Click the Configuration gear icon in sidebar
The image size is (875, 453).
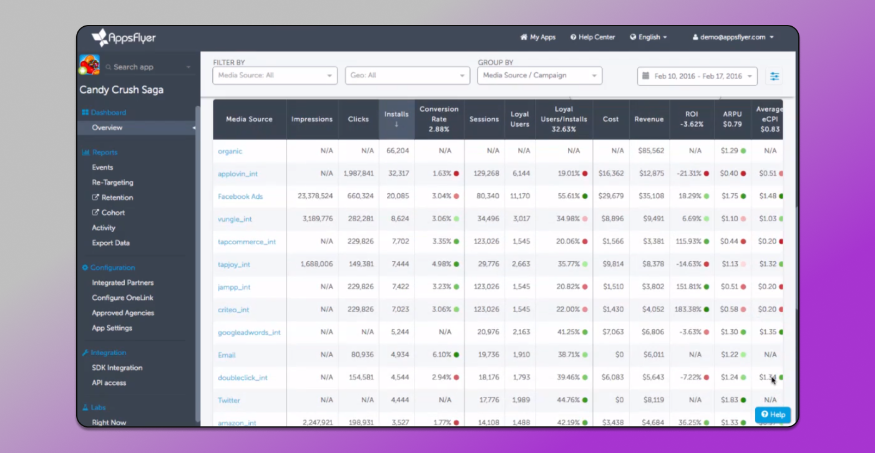point(86,268)
